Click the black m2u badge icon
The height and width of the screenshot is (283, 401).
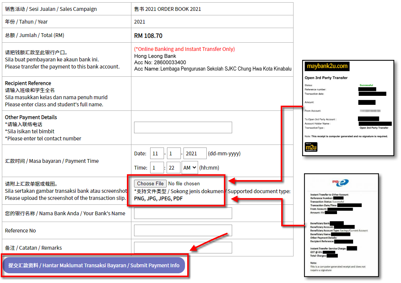(x=311, y=147)
